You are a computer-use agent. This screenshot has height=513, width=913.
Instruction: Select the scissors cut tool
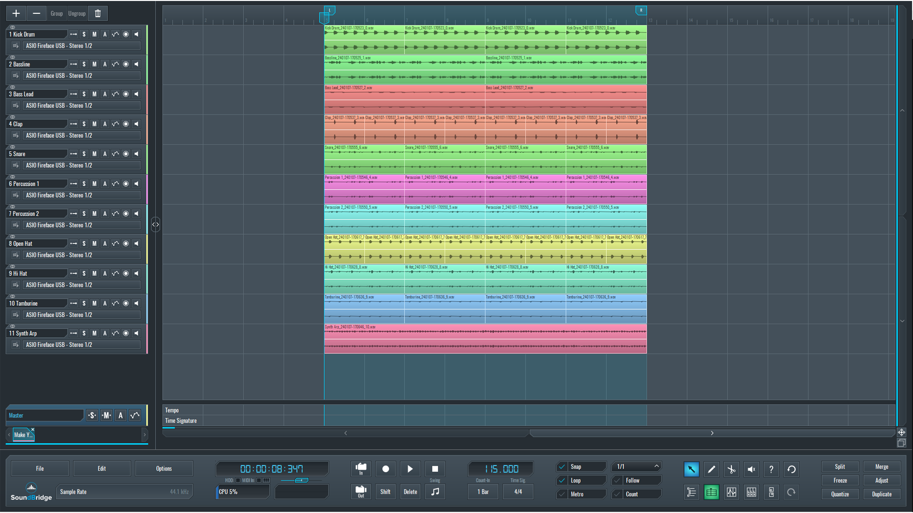731,469
